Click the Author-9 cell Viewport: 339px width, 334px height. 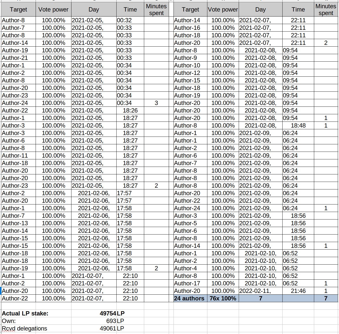pyautogui.click(x=190, y=58)
